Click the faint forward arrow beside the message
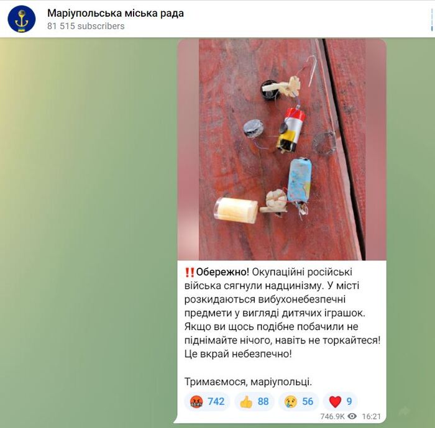Screen dimensions: 435x428 [405, 411]
